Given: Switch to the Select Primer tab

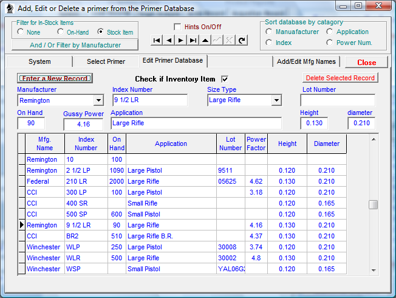Looking at the screenshot, I should coord(106,61).
